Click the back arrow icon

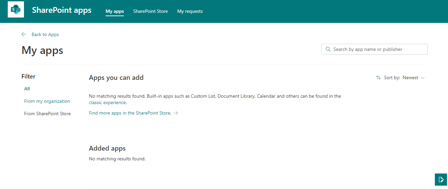(x=24, y=34)
